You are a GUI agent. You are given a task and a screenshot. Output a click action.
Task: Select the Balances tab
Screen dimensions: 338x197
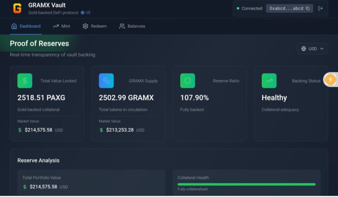coord(132,26)
